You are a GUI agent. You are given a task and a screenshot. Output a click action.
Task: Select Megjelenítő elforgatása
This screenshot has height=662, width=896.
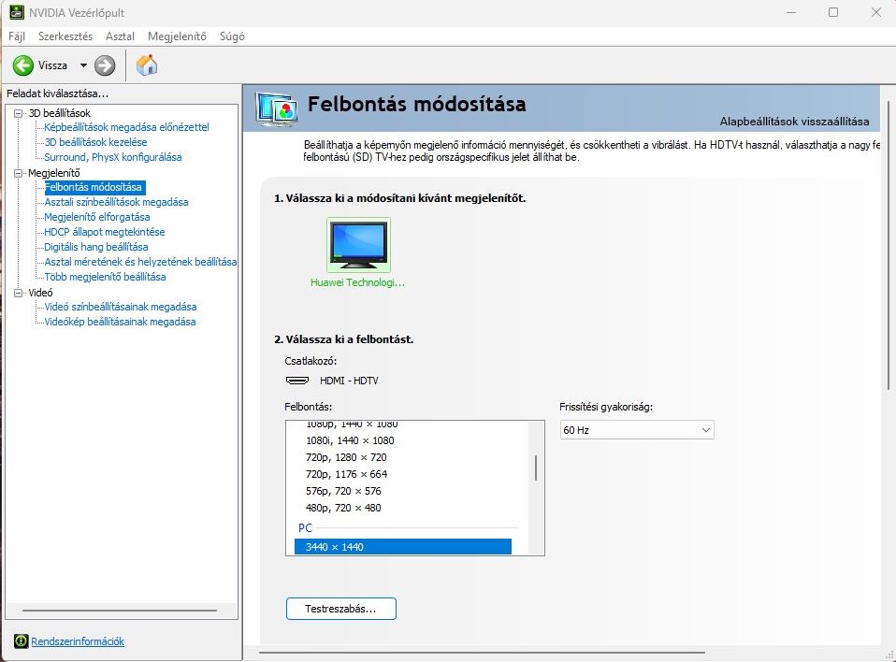click(97, 217)
